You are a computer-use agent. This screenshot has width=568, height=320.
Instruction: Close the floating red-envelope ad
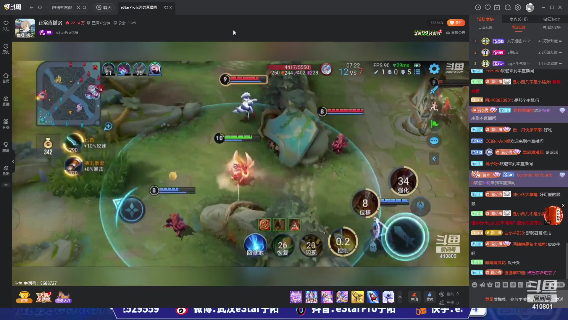click(x=563, y=205)
